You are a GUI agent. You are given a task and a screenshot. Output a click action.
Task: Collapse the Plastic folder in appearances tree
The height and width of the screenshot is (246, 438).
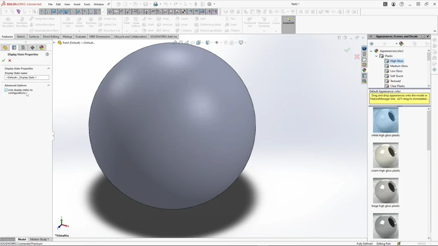[x=376, y=56]
